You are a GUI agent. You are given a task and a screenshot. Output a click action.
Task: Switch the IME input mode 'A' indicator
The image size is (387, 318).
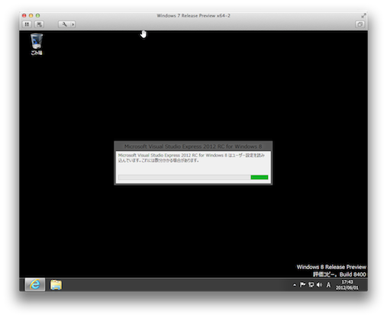tap(328, 285)
